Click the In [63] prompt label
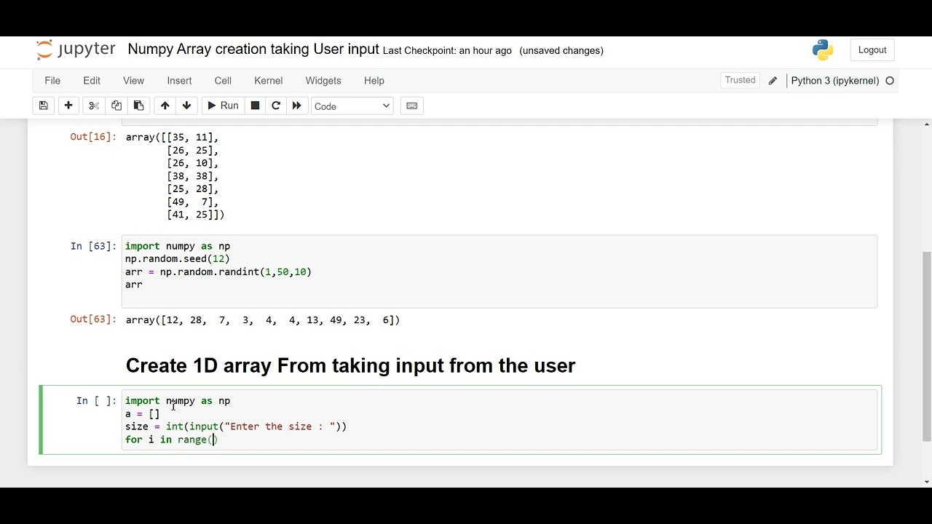 coord(93,246)
